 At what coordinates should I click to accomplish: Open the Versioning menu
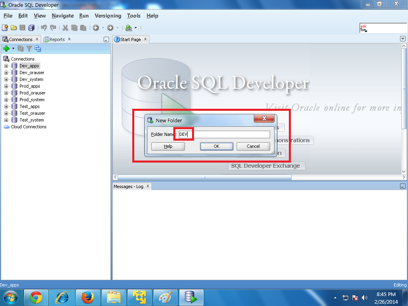(x=108, y=16)
